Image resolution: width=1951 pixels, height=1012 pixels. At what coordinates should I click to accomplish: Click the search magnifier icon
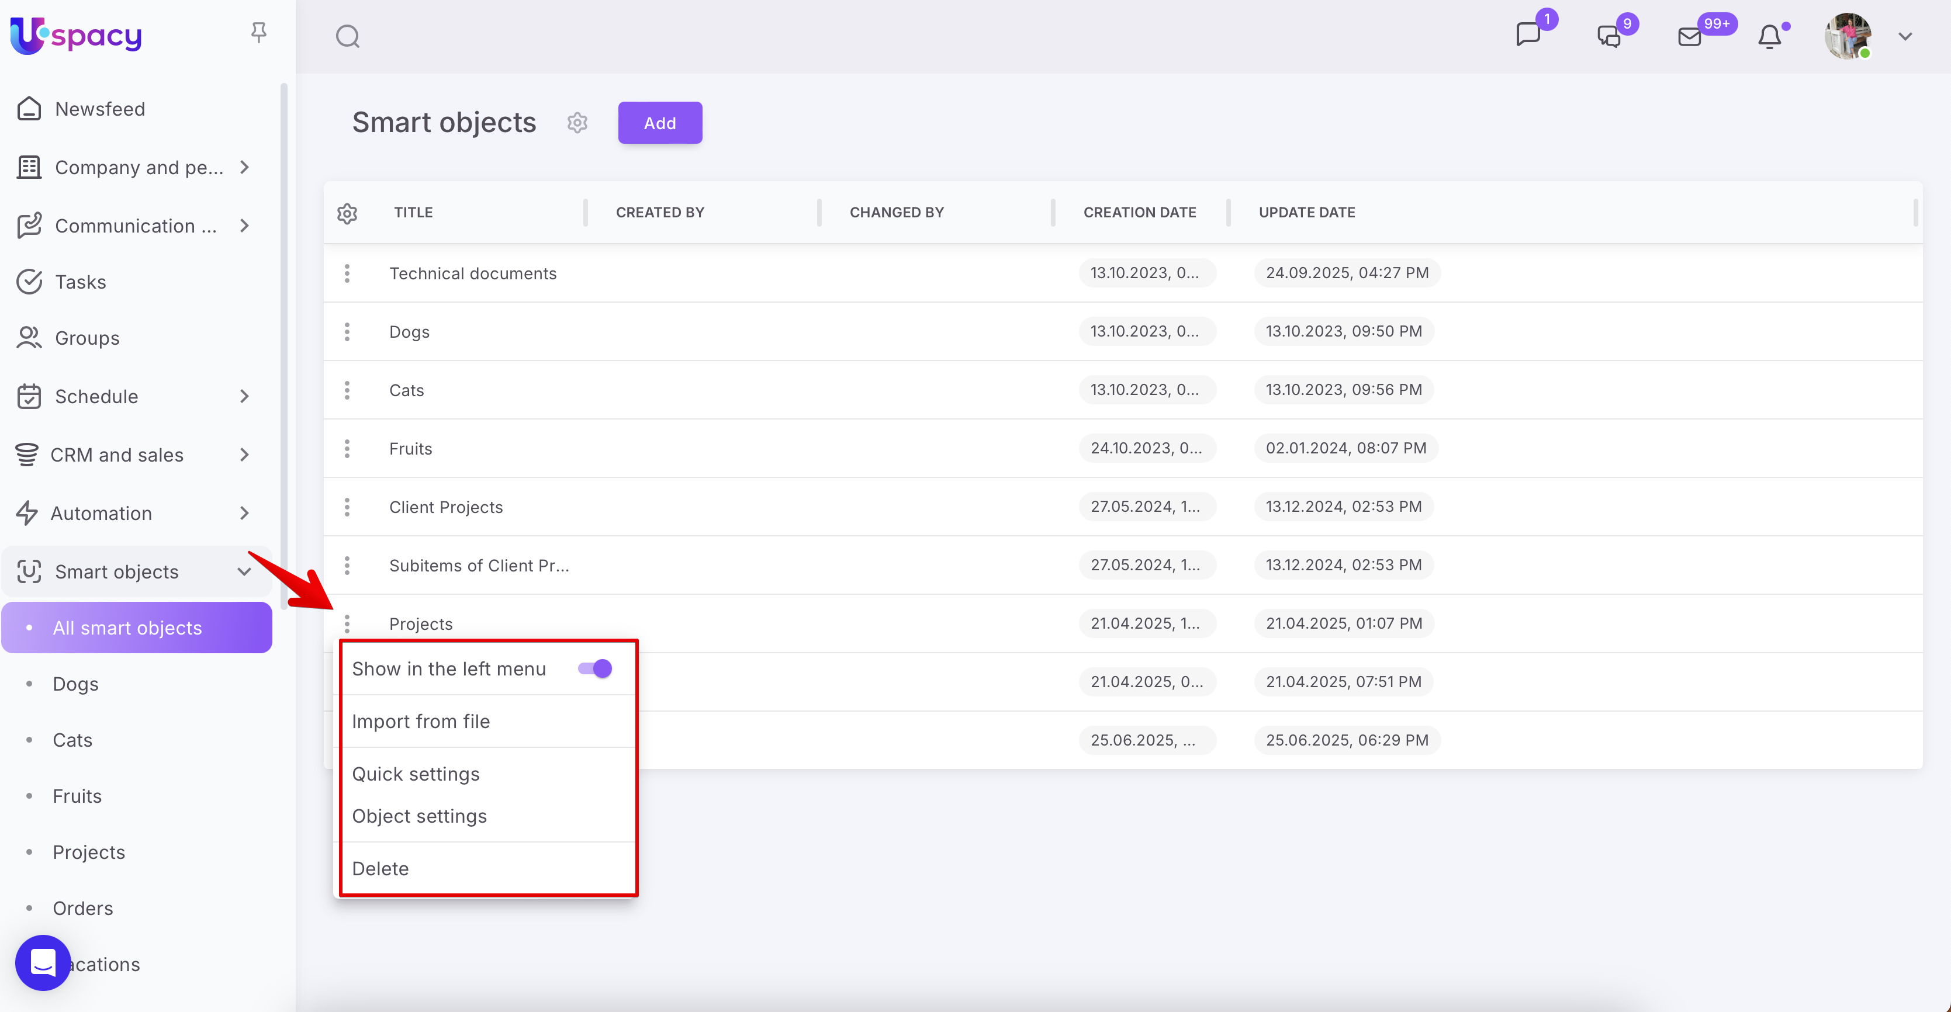point(348,36)
